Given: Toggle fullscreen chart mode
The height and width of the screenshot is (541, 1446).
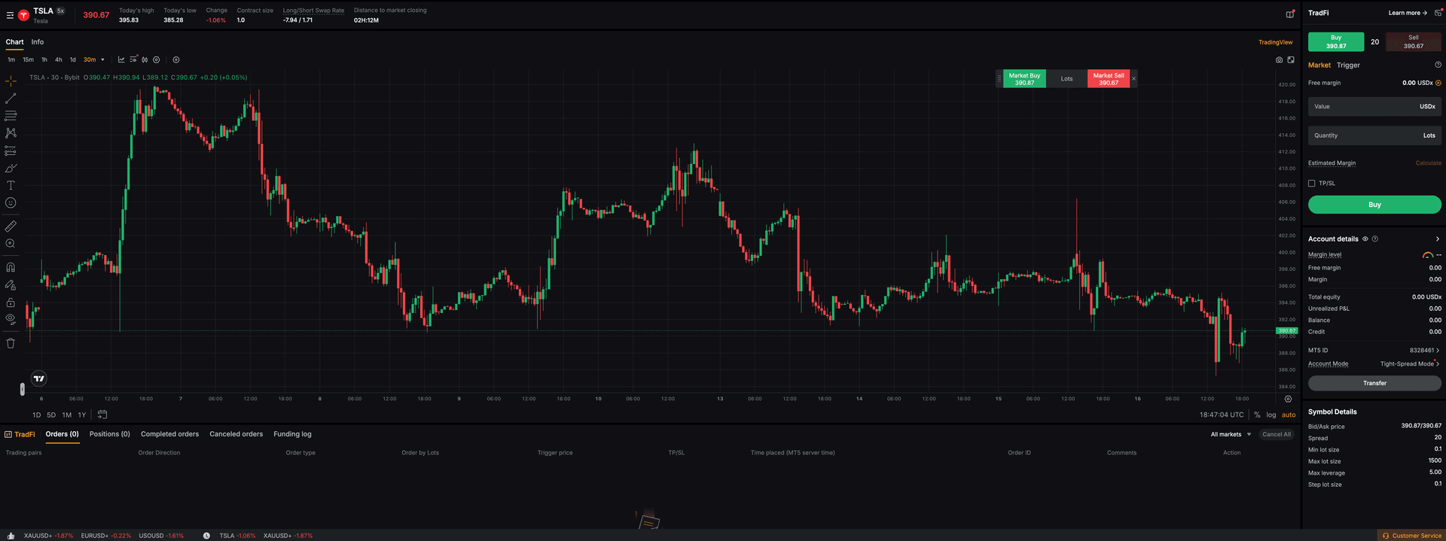Looking at the screenshot, I should tap(1291, 59).
